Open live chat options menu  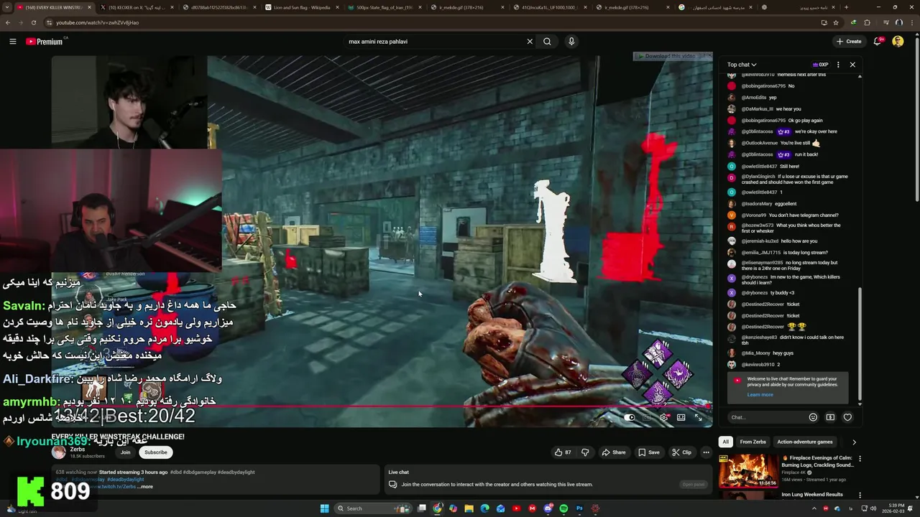pos(838,65)
